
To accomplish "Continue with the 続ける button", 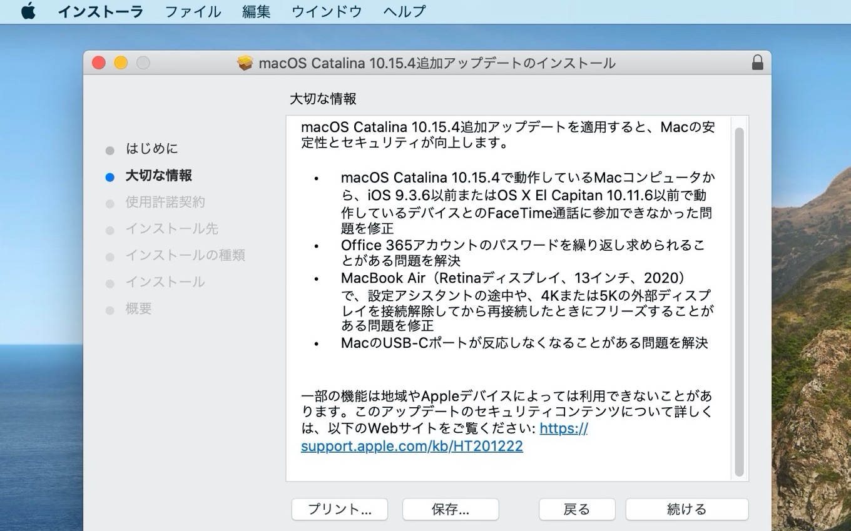I will tap(687, 509).
